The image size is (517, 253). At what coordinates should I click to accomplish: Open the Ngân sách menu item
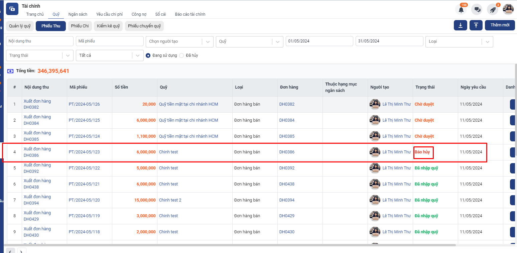coord(78,14)
